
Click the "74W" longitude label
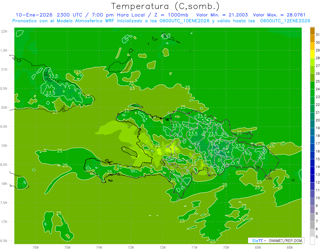99,247
